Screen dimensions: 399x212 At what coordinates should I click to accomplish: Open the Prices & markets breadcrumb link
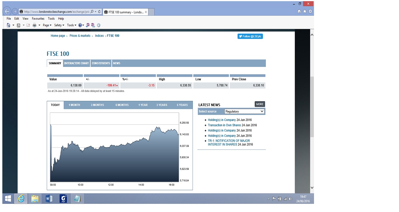coord(80,36)
